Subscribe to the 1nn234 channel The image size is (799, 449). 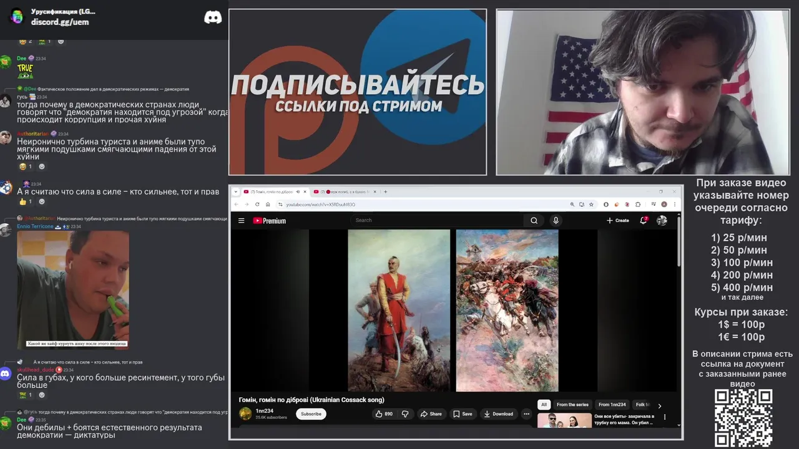tap(311, 413)
